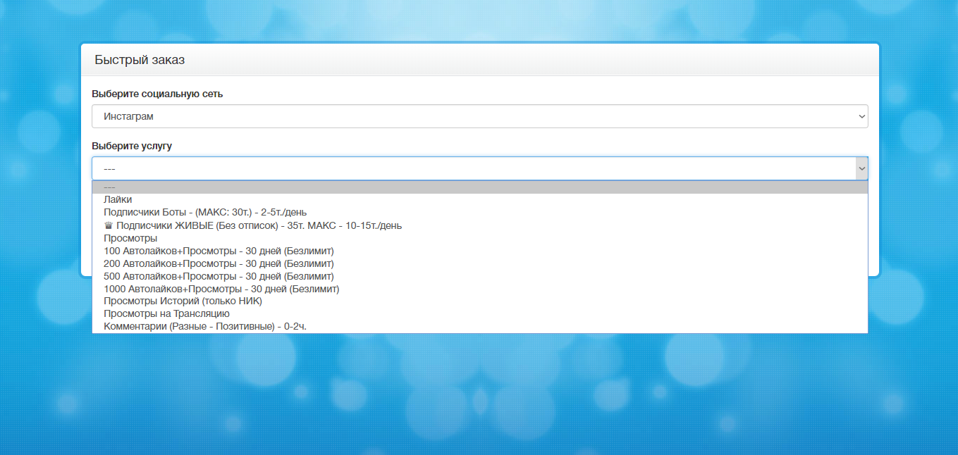The height and width of the screenshot is (455, 958).
Task: Choose 1000 Автолайков+Просмотры - 30 дней option
Action: 479,289
